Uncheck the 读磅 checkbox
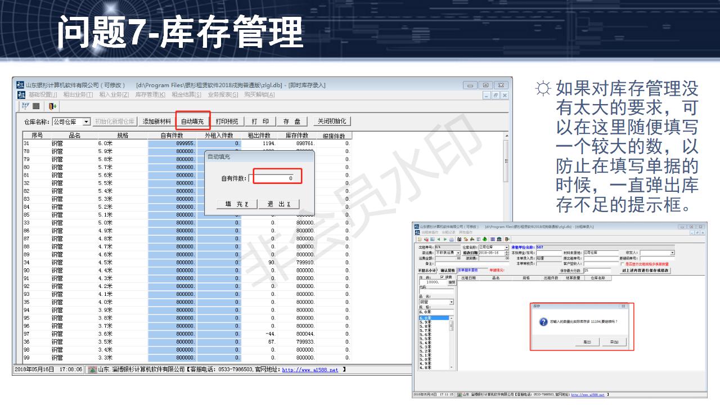 click(442, 278)
